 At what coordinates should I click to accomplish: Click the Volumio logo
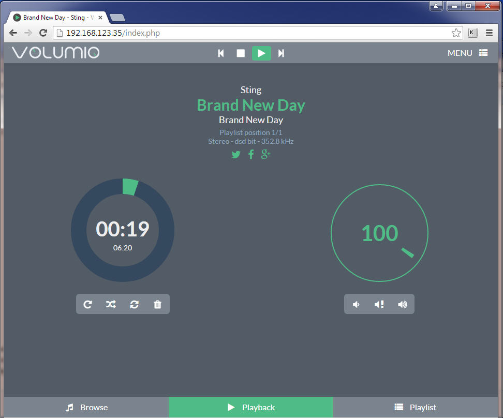(56, 53)
